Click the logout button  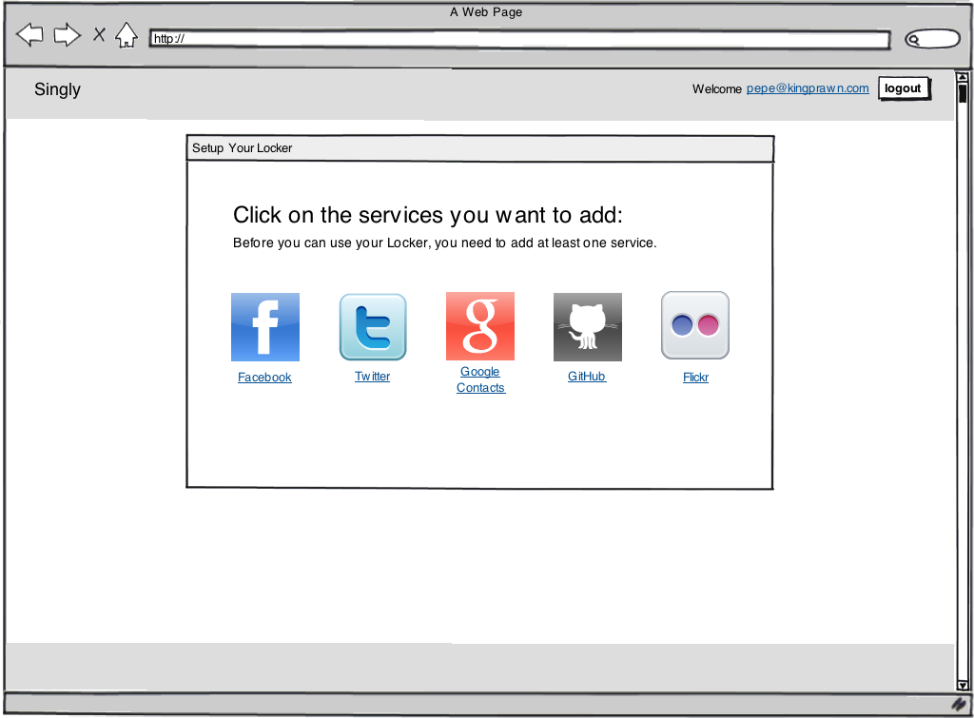click(x=904, y=88)
